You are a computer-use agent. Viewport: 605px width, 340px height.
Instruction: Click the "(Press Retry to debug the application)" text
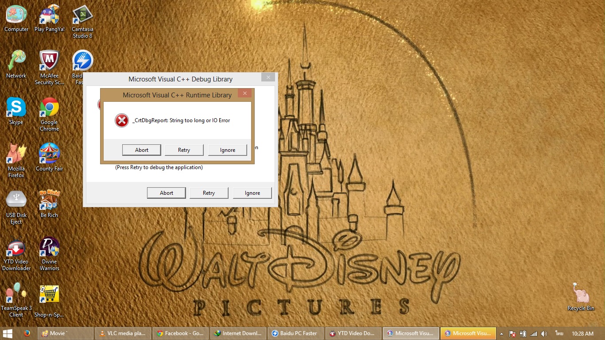tap(159, 167)
